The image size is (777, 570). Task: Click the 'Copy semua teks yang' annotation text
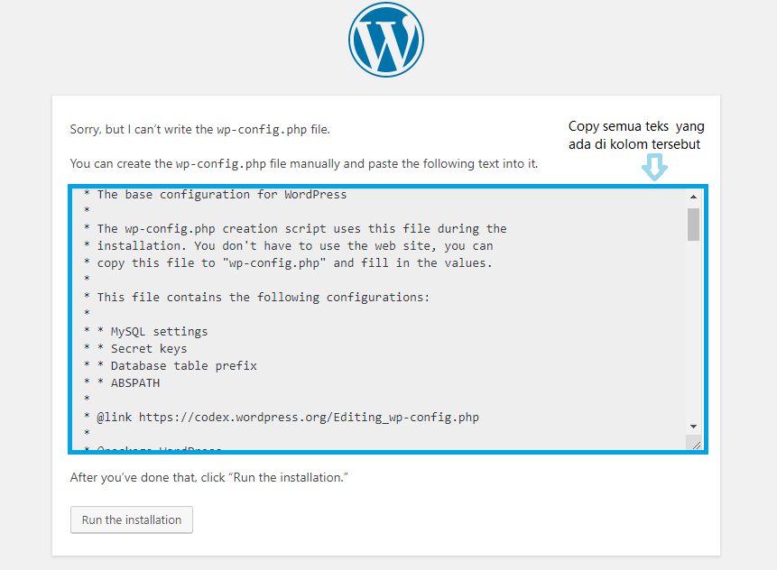(636, 126)
